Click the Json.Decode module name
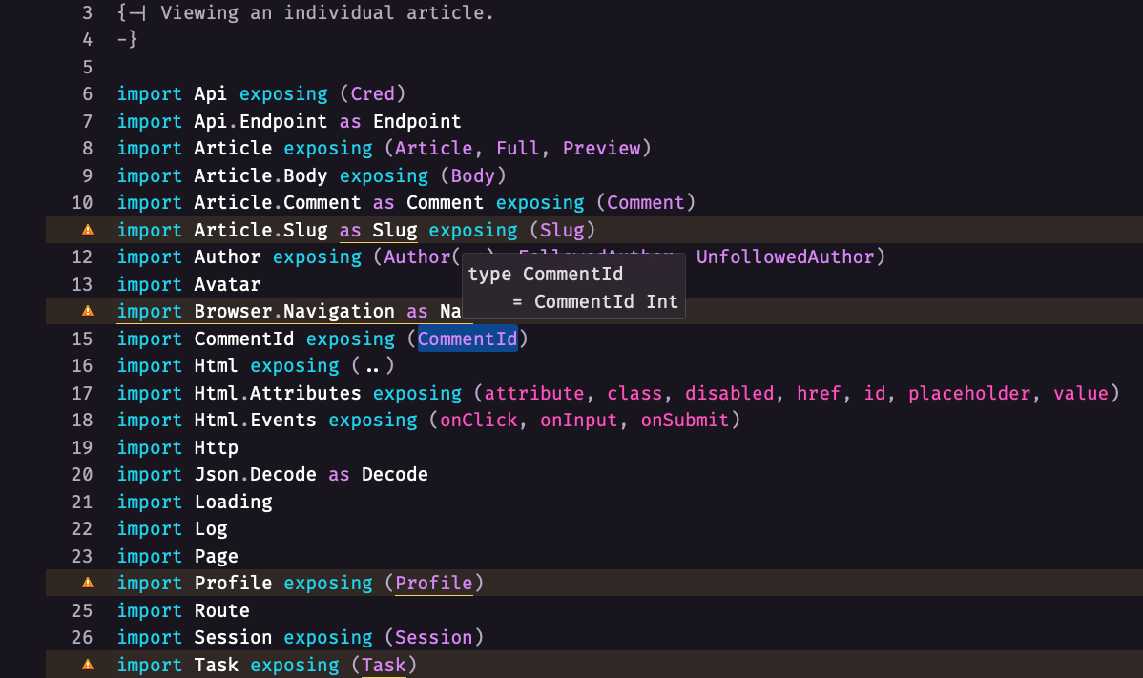The image size is (1143, 678). tap(255, 475)
